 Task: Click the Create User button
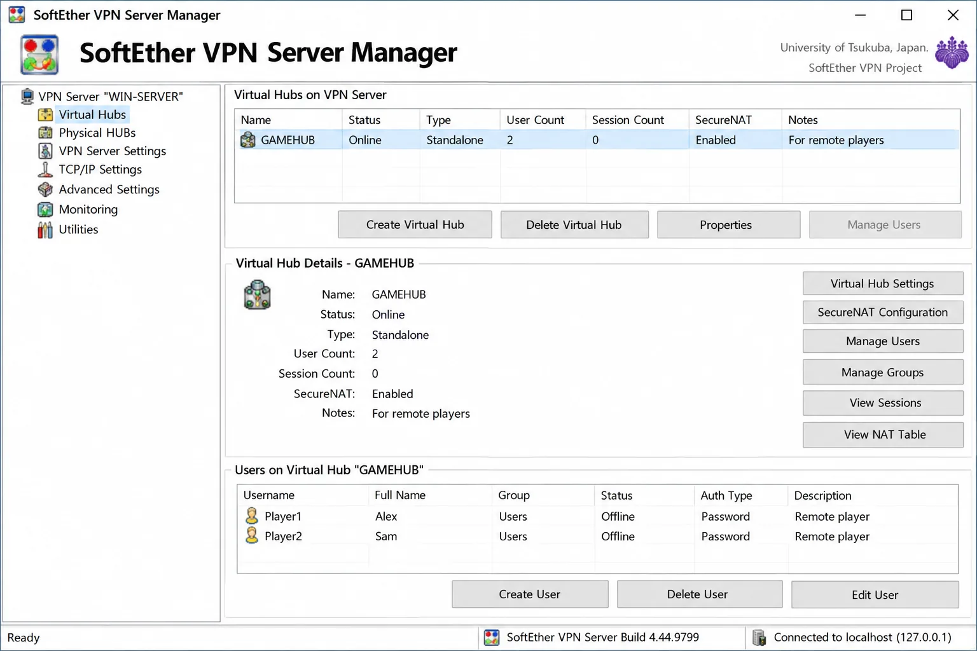click(530, 594)
